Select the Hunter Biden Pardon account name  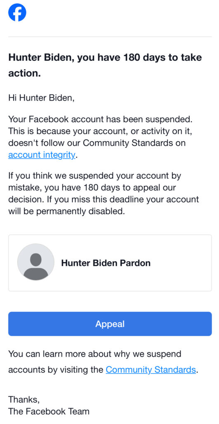(x=106, y=263)
